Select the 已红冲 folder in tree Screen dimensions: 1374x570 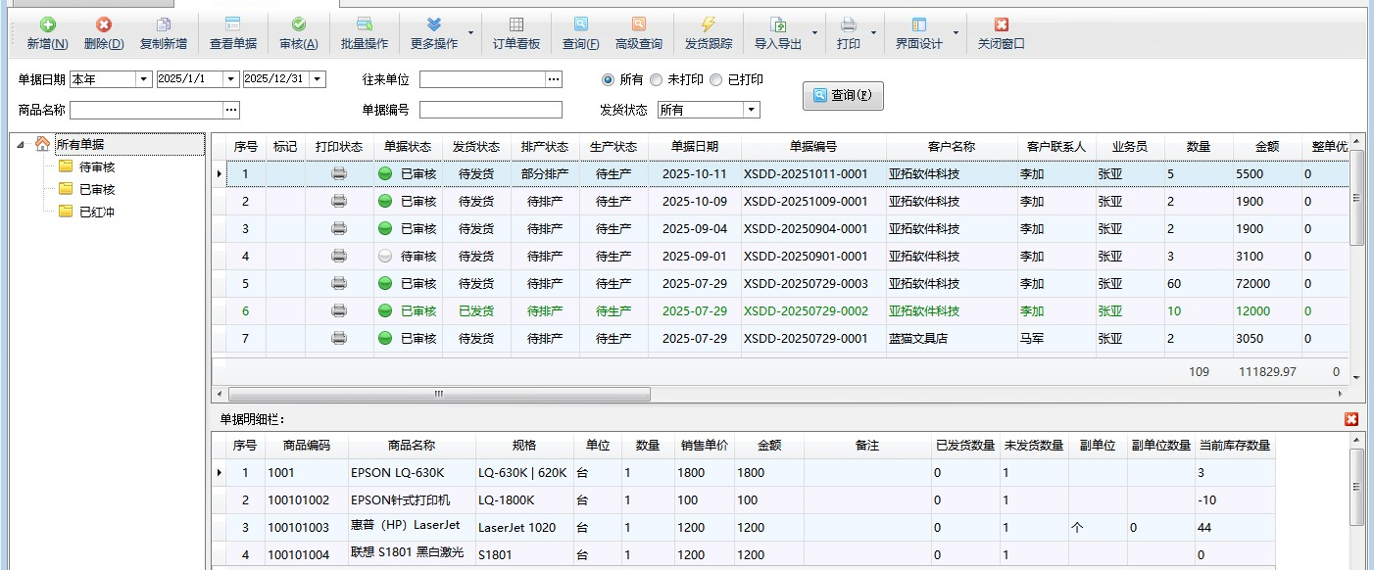click(96, 212)
